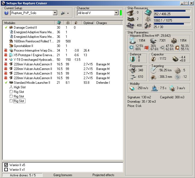Click the powergrid icon beside 1060.1 / 1075
Viewport: 195px width, 178px height.
(x=148, y=19)
